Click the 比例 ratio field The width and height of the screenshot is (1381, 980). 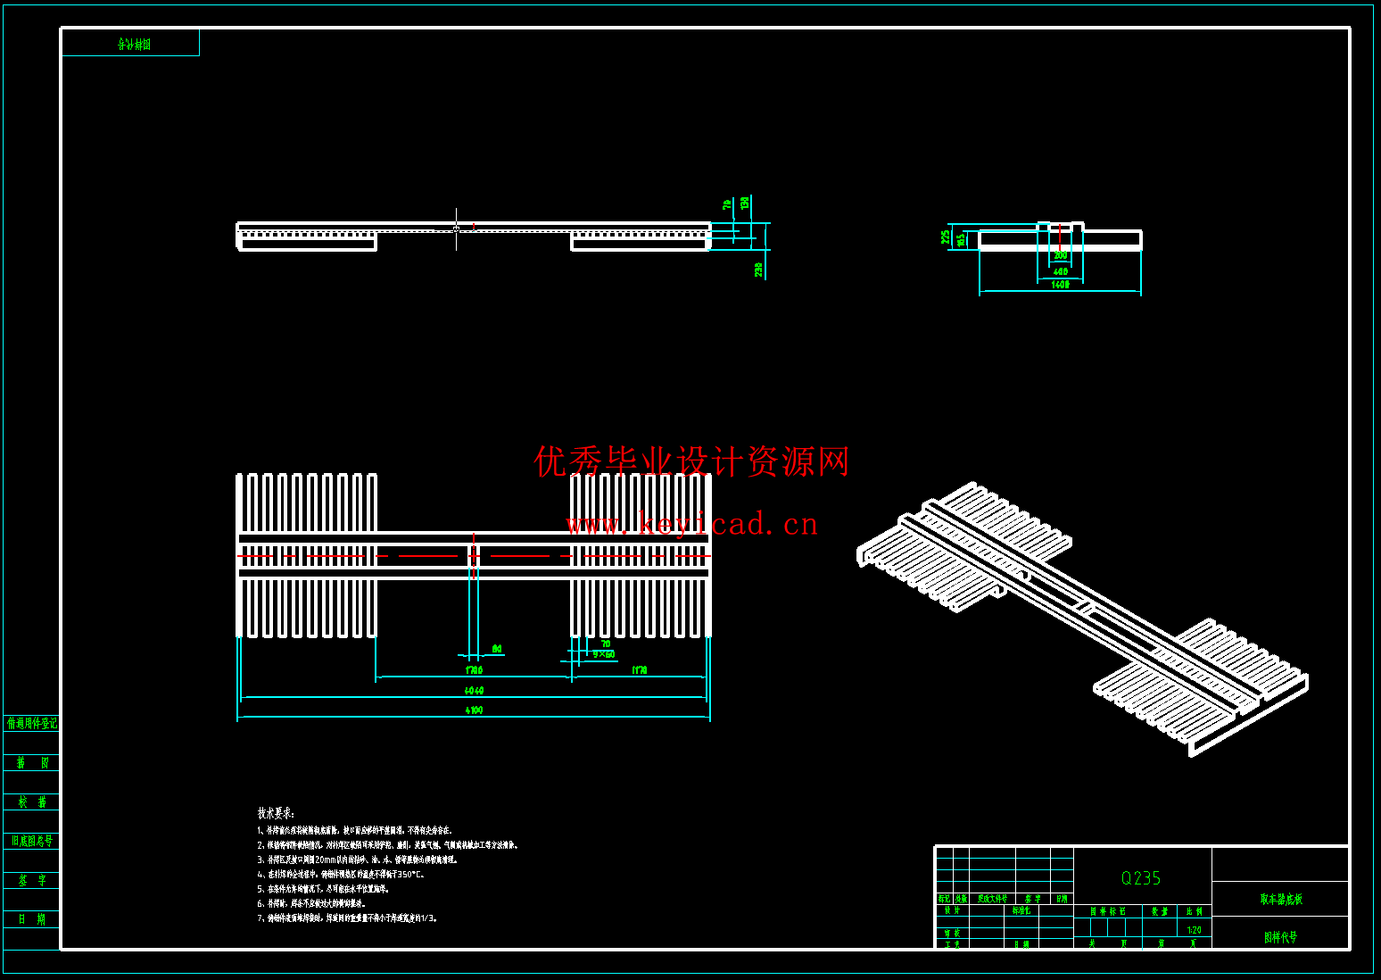click(x=1193, y=911)
